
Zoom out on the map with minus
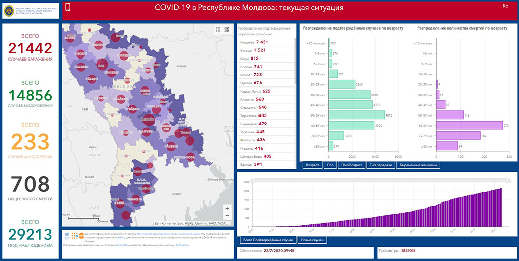point(227,216)
